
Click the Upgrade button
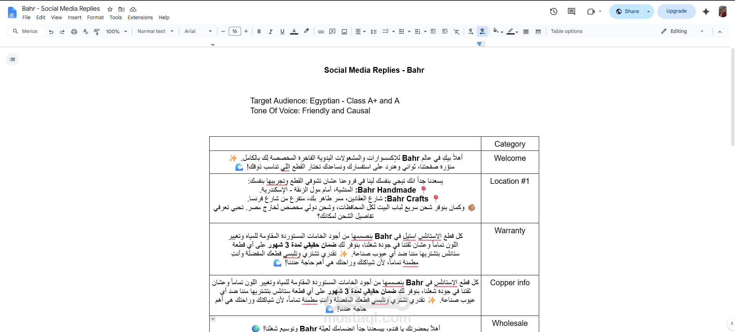(x=676, y=11)
